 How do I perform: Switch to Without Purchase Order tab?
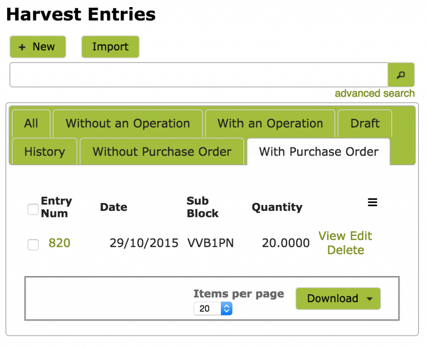[x=162, y=152]
